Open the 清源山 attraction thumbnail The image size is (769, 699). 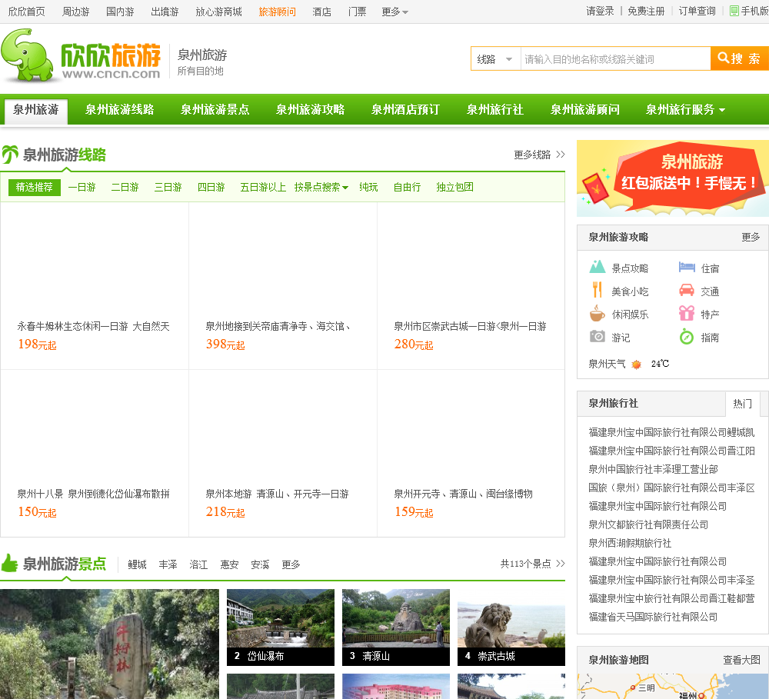[396, 627]
